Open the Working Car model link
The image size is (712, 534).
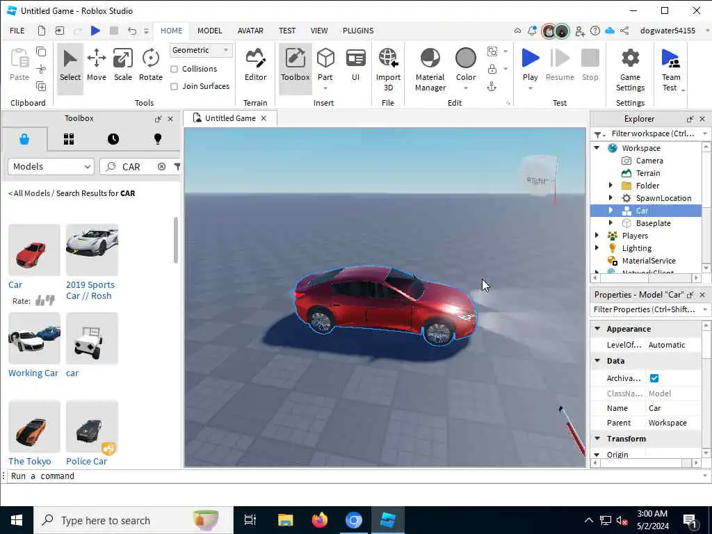pyautogui.click(x=33, y=373)
